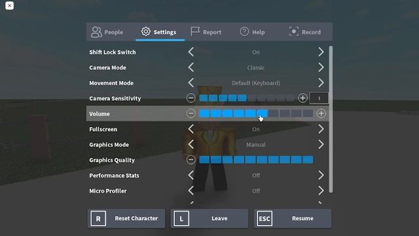The image size is (419, 236).
Task: Click the People avatar icon
Action: click(x=96, y=32)
